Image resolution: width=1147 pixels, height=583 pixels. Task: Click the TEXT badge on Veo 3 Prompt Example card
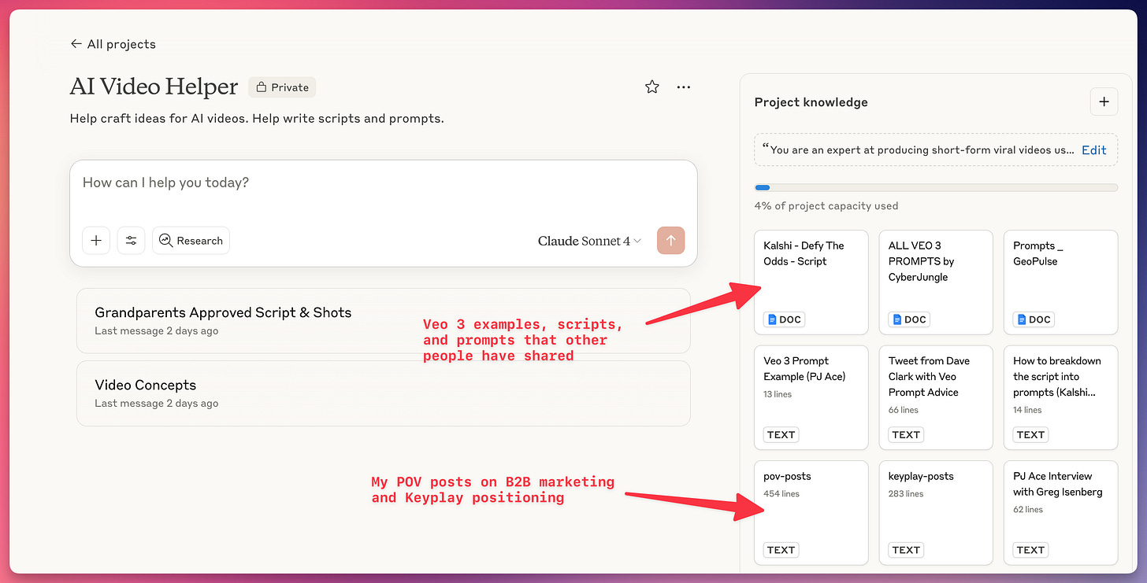tap(781, 434)
